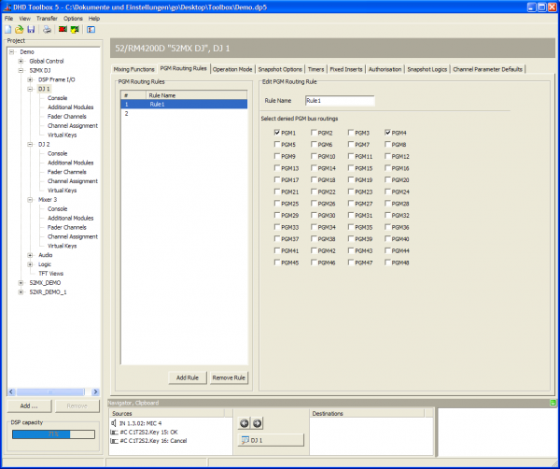The width and height of the screenshot is (560, 469).
Task: Select the MIC 4 speaker source icon
Action: point(113,423)
